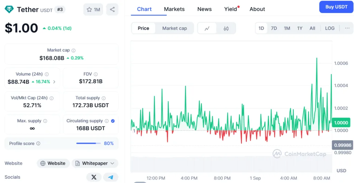The width and height of the screenshot is (354, 183).
Task: Click the 16.74% volume change
Action: (41, 82)
